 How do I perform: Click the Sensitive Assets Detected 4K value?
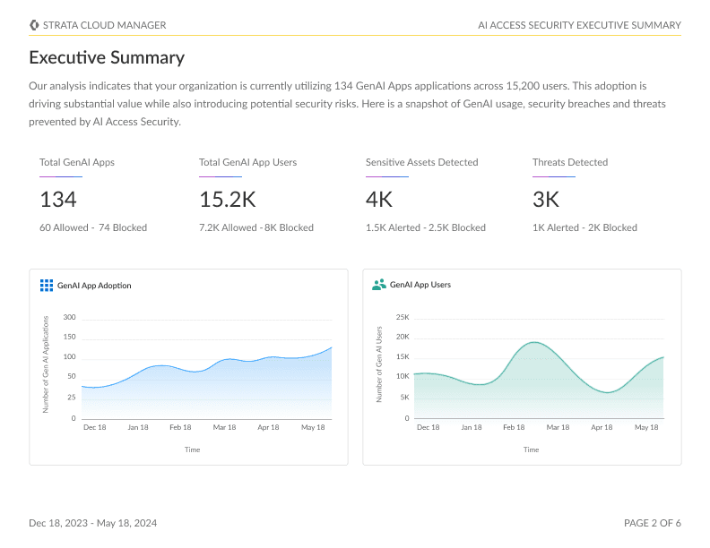click(x=379, y=200)
